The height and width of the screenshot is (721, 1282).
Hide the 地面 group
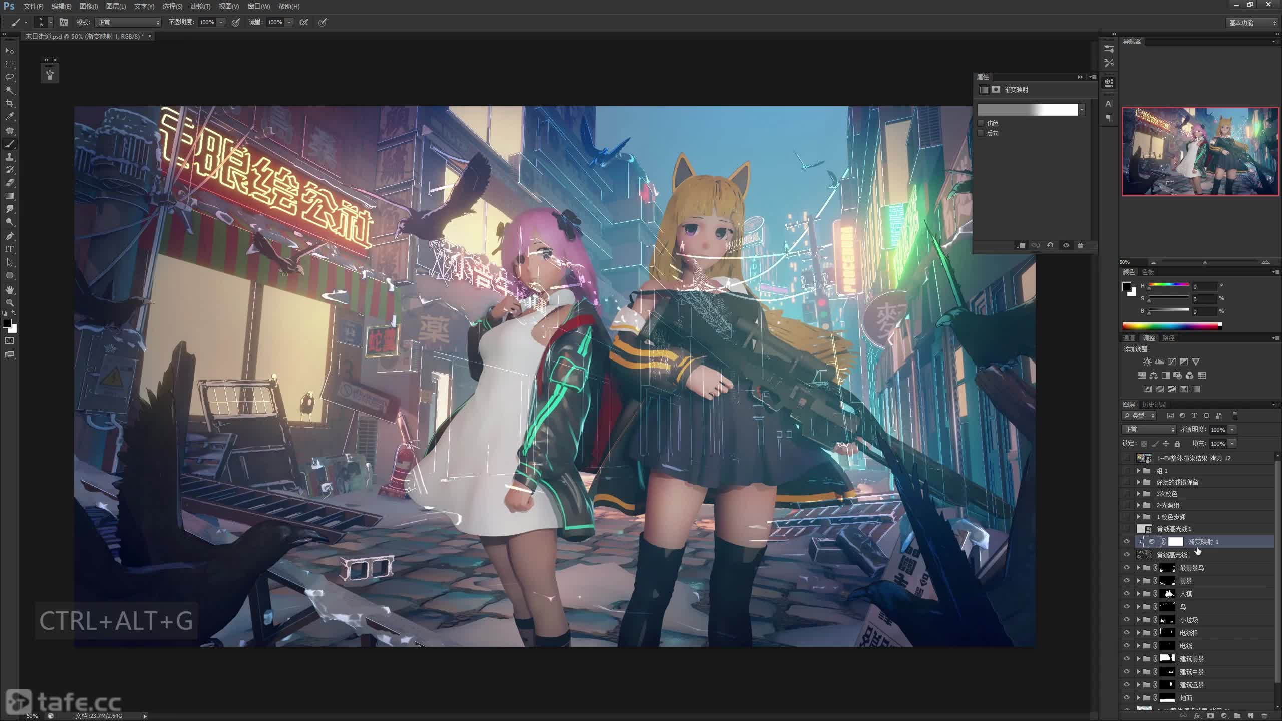(x=1127, y=698)
